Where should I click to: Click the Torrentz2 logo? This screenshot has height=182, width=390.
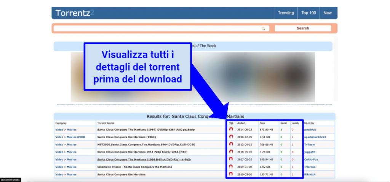coord(75,13)
